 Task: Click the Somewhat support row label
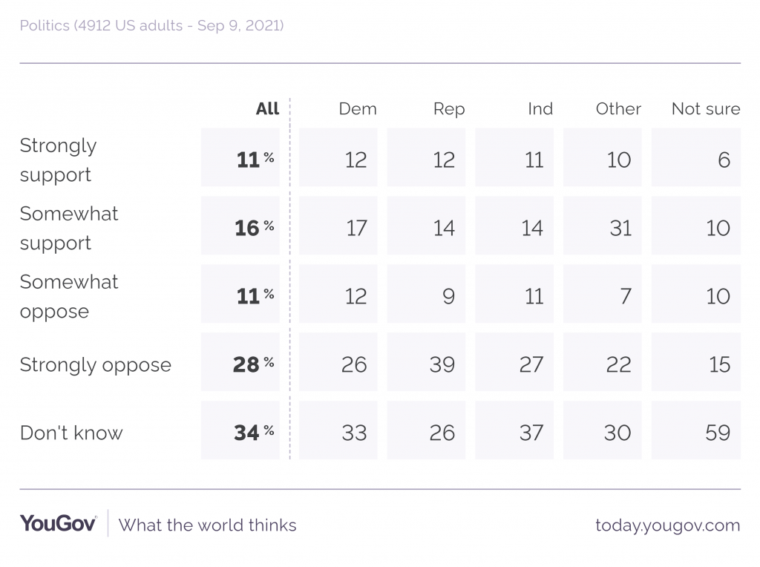click(69, 228)
